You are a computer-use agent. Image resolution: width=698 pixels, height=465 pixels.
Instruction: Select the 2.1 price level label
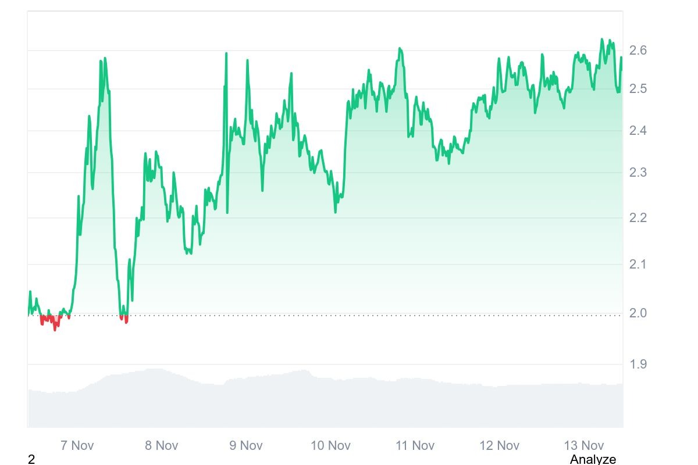[638, 264]
